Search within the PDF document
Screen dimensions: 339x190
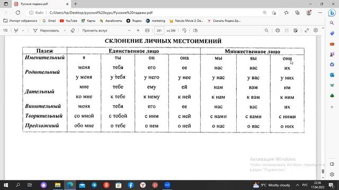coord(266,31)
